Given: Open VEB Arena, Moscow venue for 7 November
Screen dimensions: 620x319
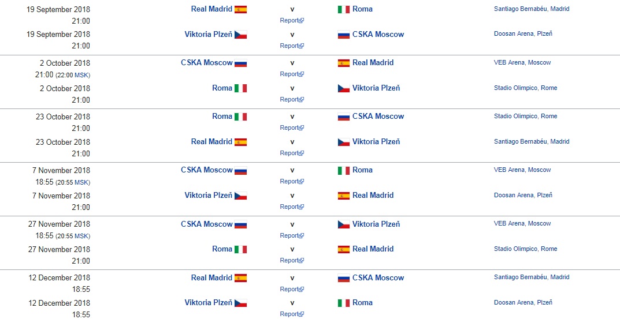Looking at the screenshot, I should pos(522,170).
